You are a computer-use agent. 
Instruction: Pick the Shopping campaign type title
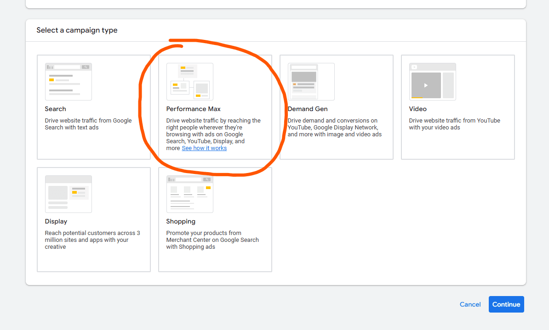click(181, 221)
